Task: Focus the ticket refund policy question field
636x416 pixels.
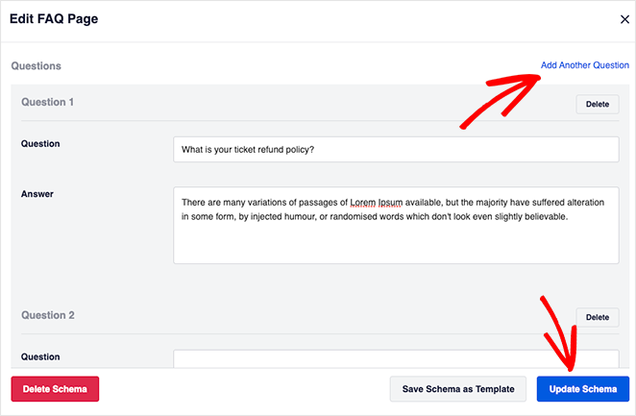Action: (x=396, y=149)
